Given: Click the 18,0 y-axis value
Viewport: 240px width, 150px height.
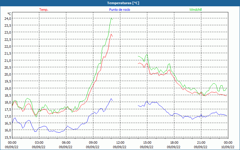Looking at the screenshot, I should pos(8,102).
